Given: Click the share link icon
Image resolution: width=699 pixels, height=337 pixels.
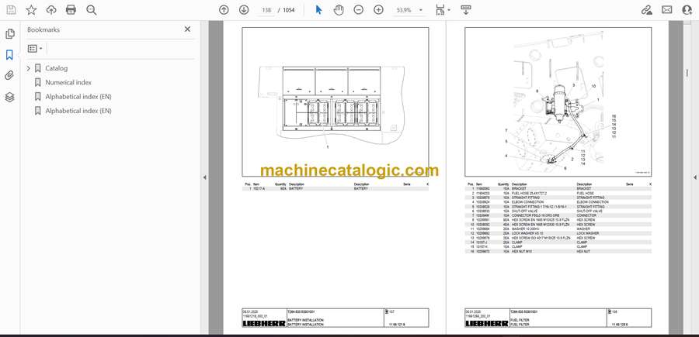Looking at the screenshot, I should [x=646, y=10].
